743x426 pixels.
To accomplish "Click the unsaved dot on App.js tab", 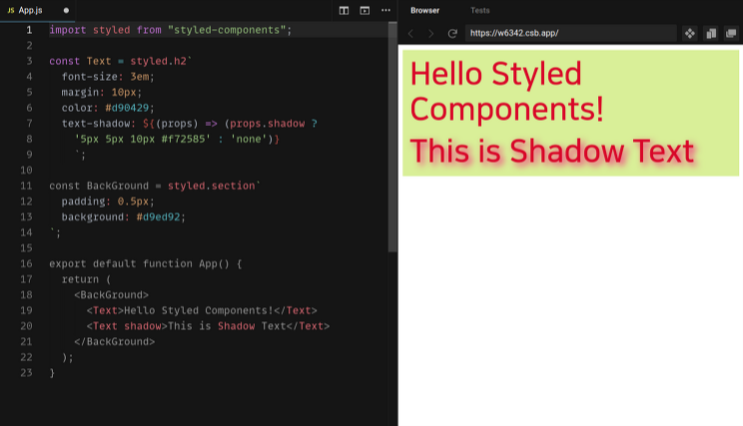I will (66, 10).
